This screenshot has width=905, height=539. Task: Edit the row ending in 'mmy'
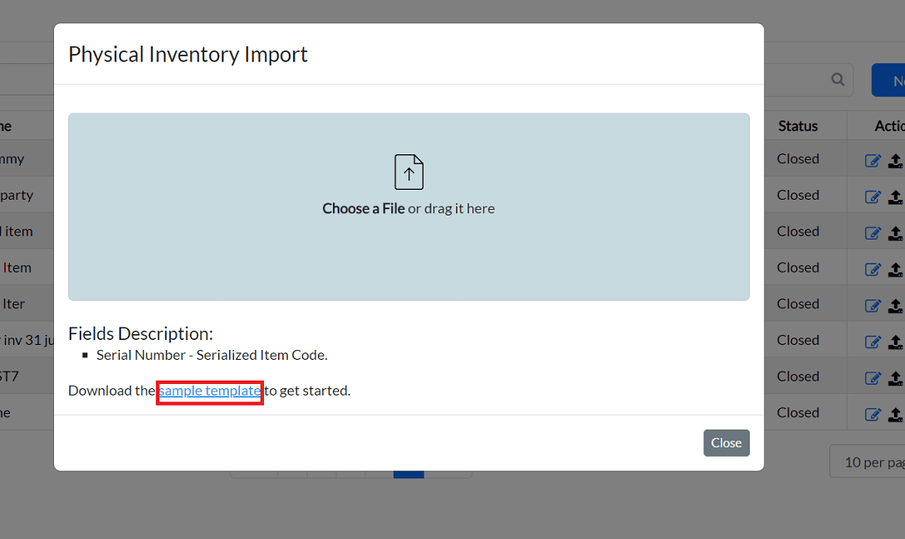click(x=873, y=160)
